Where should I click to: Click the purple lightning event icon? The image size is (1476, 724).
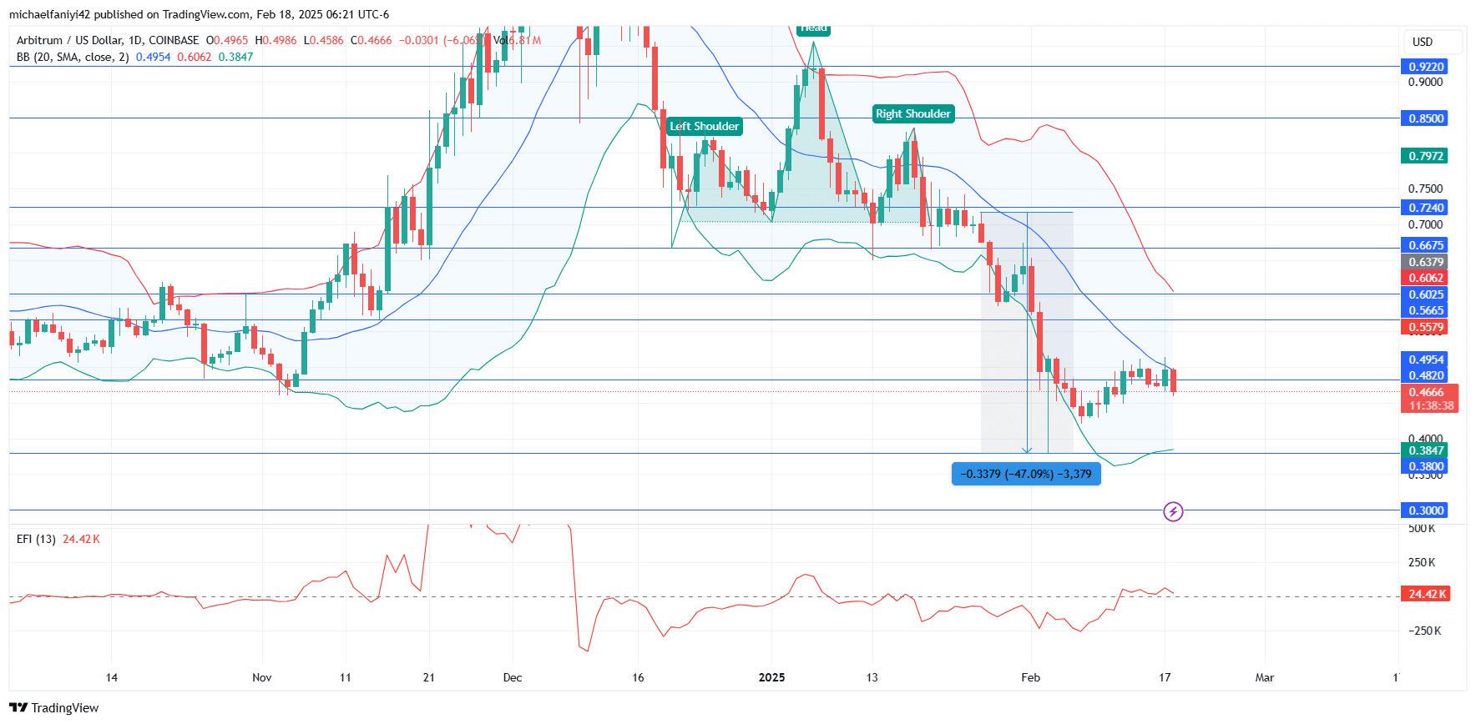[x=1173, y=511]
